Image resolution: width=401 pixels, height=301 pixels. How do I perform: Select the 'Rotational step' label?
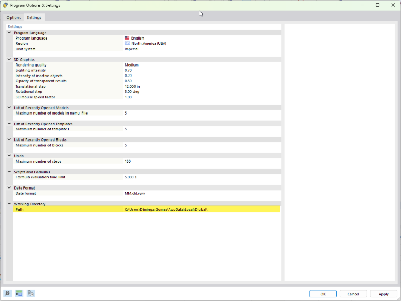click(28, 92)
